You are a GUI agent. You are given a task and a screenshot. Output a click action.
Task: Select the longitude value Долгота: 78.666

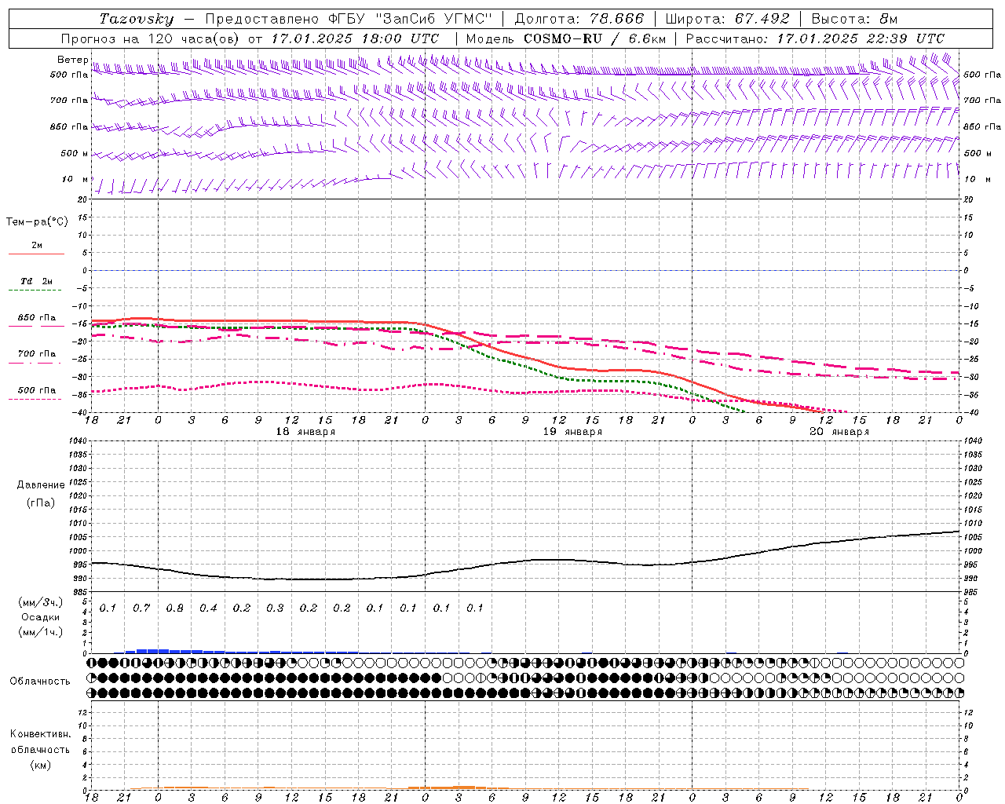pyautogui.click(x=579, y=19)
